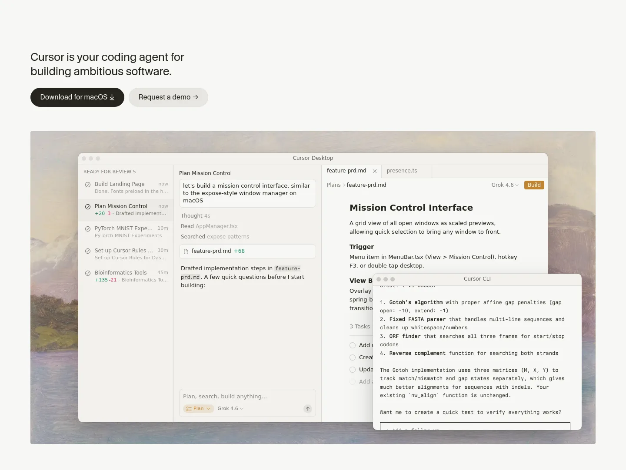Open the Plan mode dropdown
Viewport: 626px width, 470px height.
(x=199, y=409)
